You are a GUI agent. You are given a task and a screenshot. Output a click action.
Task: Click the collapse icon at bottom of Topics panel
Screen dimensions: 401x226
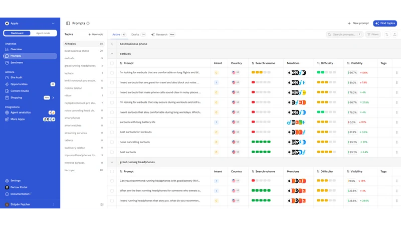pyautogui.click(x=102, y=204)
